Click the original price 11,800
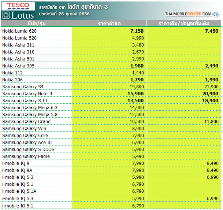The height and width of the screenshot is (210, 223). [211, 122]
